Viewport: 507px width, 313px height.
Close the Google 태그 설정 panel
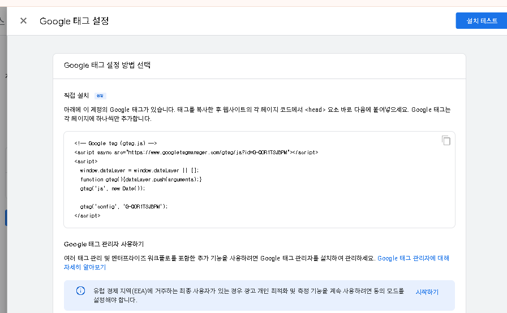[x=23, y=21]
